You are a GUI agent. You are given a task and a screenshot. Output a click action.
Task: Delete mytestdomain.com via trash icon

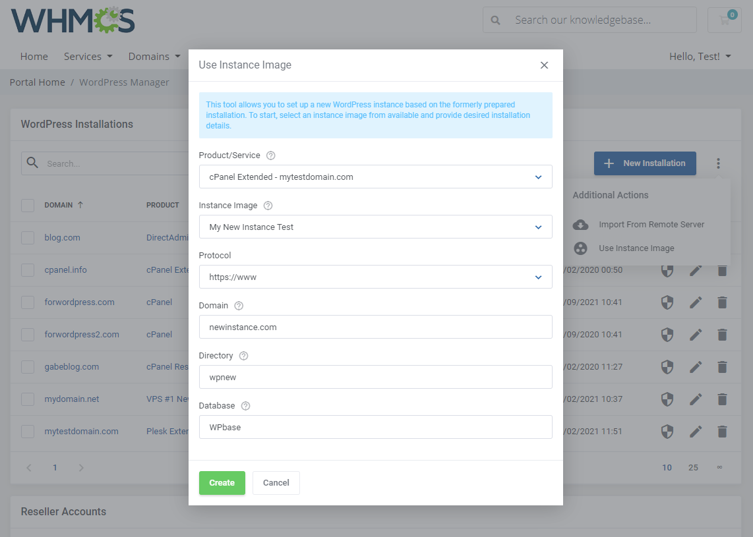pos(722,432)
